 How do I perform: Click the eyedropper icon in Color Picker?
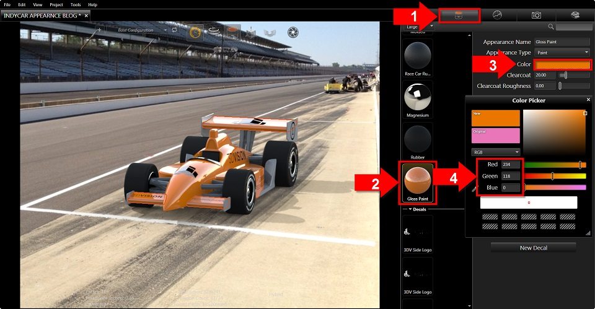pos(474,188)
